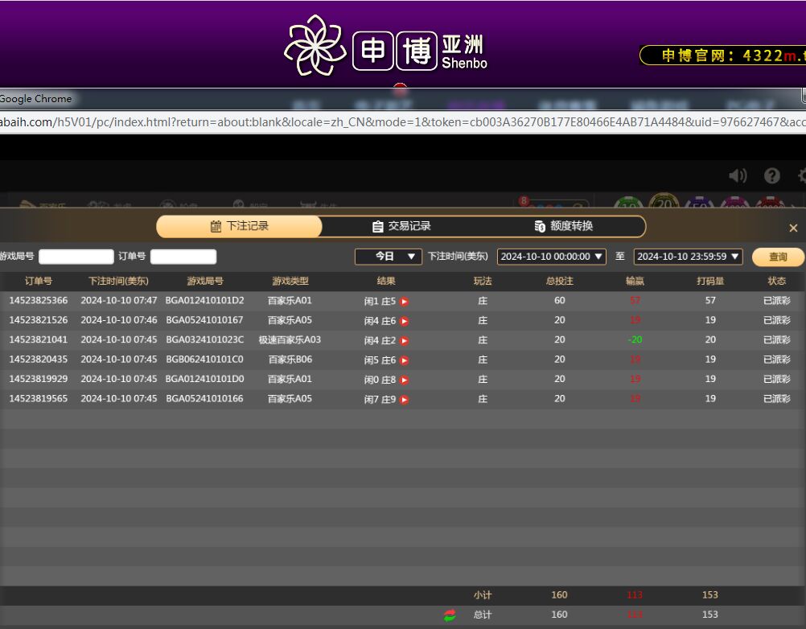This screenshot has height=629, width=806.
Task: Switch to the 额度转换 tab
Action: (563, 227)
